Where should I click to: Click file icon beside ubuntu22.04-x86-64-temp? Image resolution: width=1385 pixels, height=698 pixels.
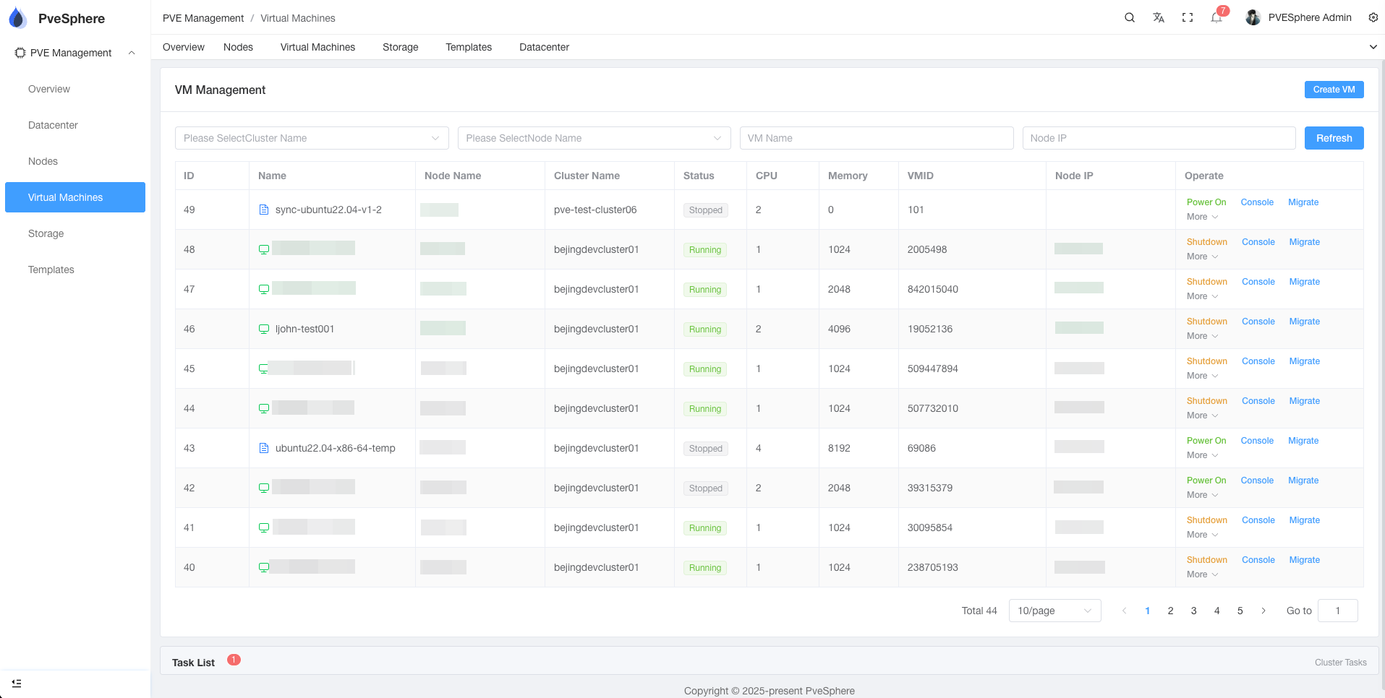[x=263, y=448]
